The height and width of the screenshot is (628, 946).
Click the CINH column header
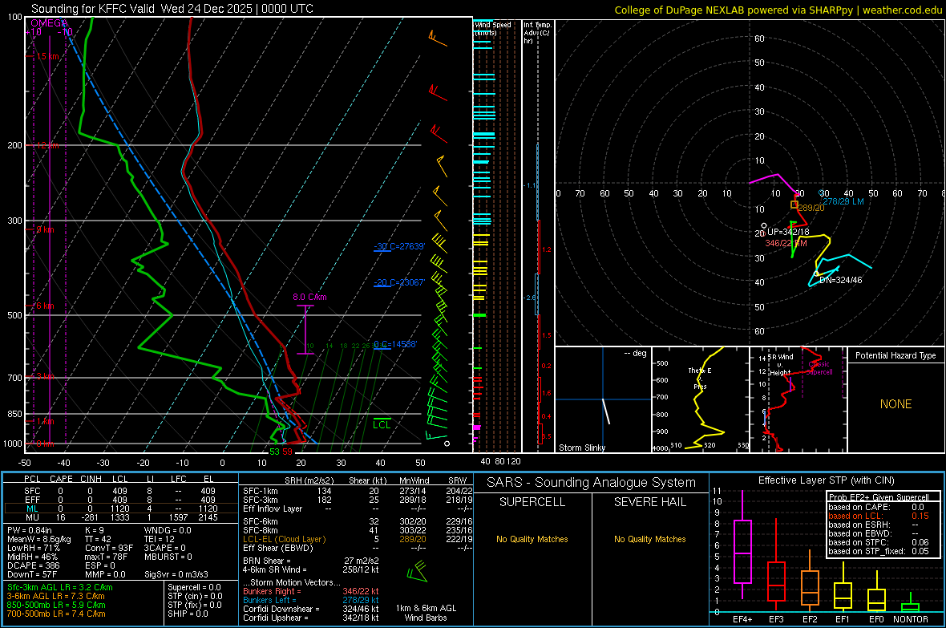(x=91, y=479)
